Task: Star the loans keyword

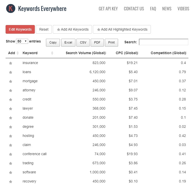Action: (x=11, y=72)
